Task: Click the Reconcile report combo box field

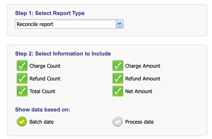Action: click(69, 24)
